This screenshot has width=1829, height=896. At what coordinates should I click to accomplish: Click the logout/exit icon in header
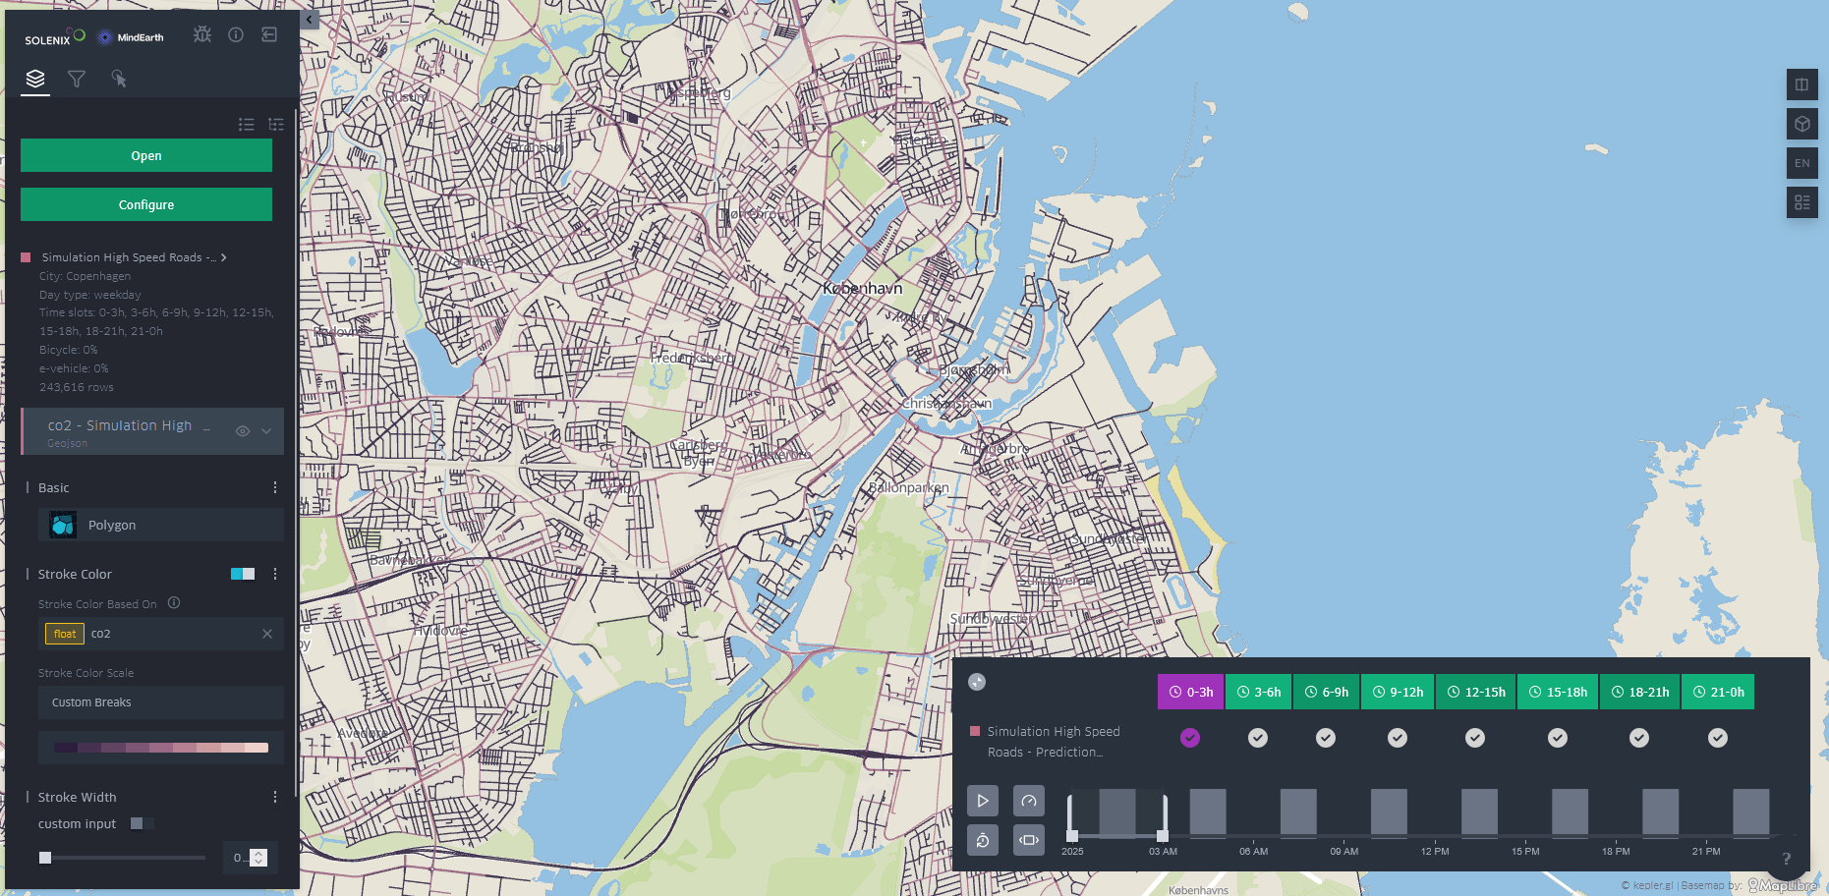pos(269,35)
